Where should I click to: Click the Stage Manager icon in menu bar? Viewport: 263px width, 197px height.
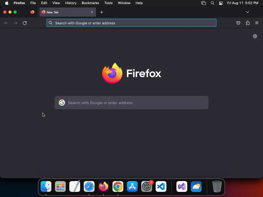click(x=203, y=3)
